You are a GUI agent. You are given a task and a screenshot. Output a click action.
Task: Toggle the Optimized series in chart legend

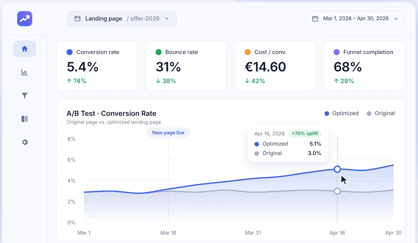[342, 113]
